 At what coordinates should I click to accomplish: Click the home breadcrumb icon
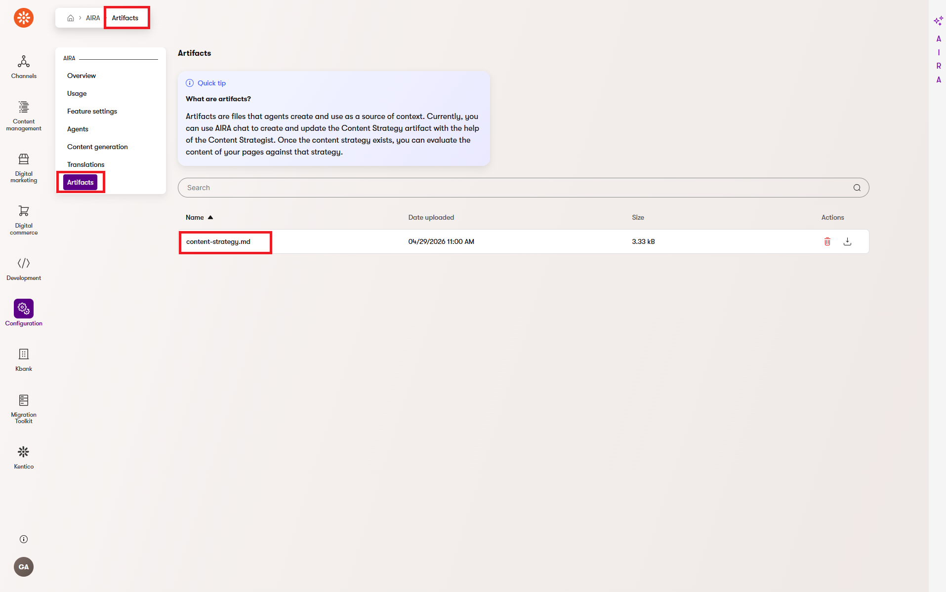(x=71, y=18)
